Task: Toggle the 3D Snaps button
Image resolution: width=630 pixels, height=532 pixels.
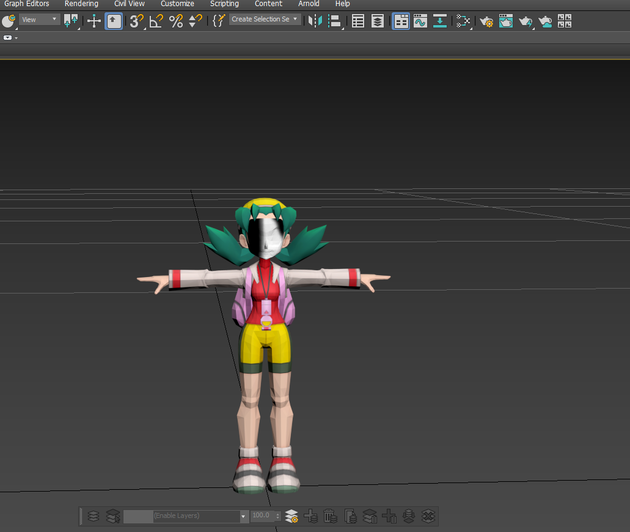Action: pos(136,21)
